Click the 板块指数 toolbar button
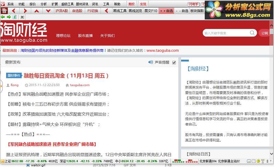This screenshot has height=167, width=274. [197, 11]
